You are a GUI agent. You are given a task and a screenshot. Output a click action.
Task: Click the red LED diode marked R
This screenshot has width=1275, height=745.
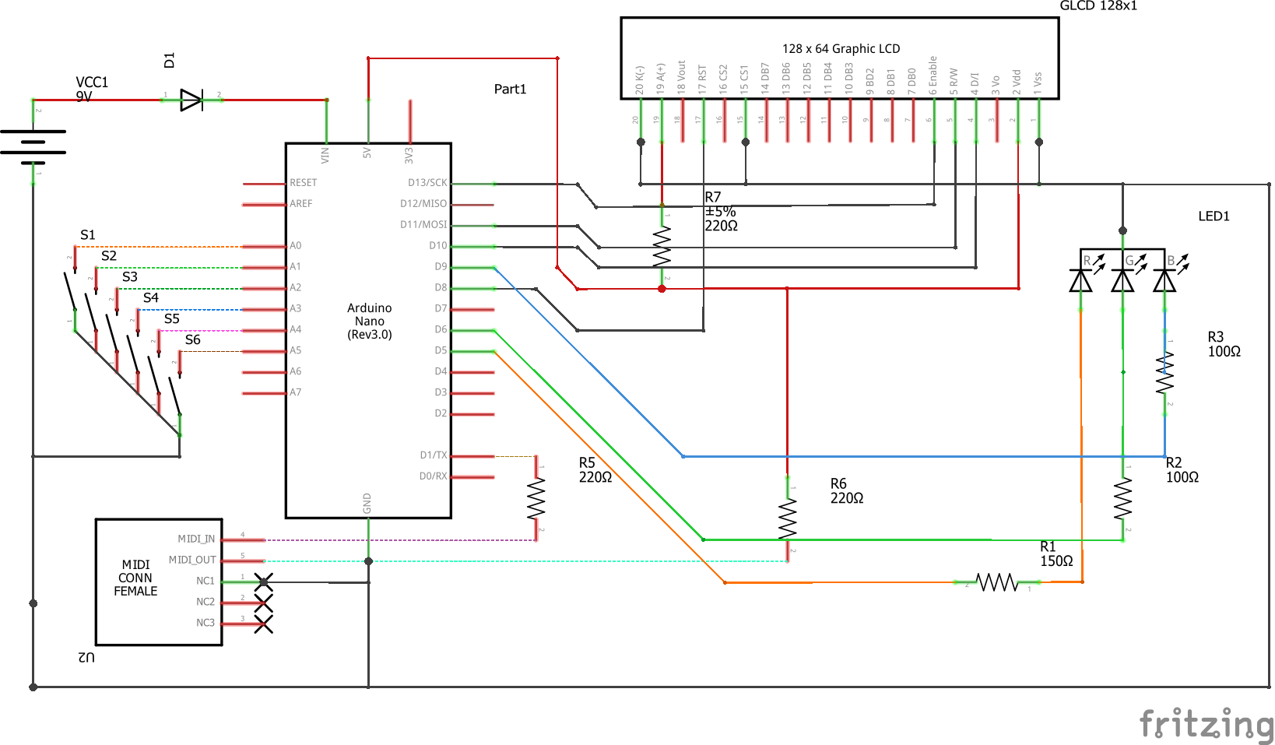pos(1081,280)
